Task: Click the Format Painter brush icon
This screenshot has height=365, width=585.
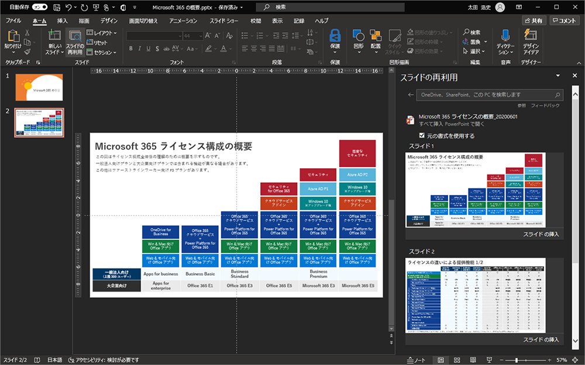Action: tap(27, 52)
